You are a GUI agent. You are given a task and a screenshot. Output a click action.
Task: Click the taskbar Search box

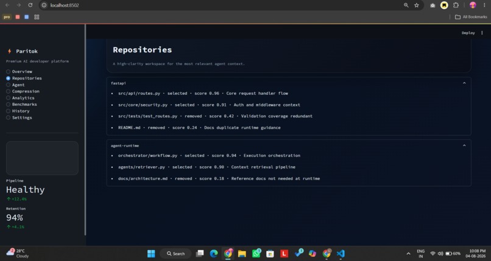[x=176, y=254]
